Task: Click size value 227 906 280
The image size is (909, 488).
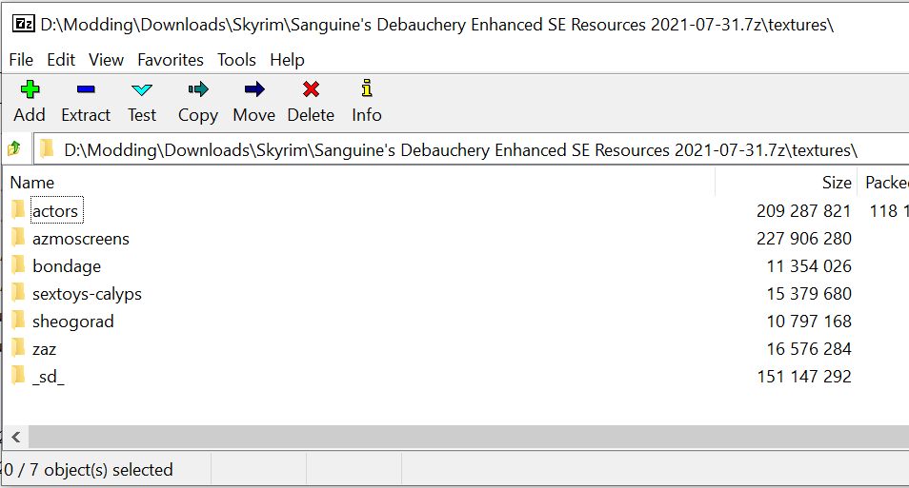Action: (x=803, y=239)
